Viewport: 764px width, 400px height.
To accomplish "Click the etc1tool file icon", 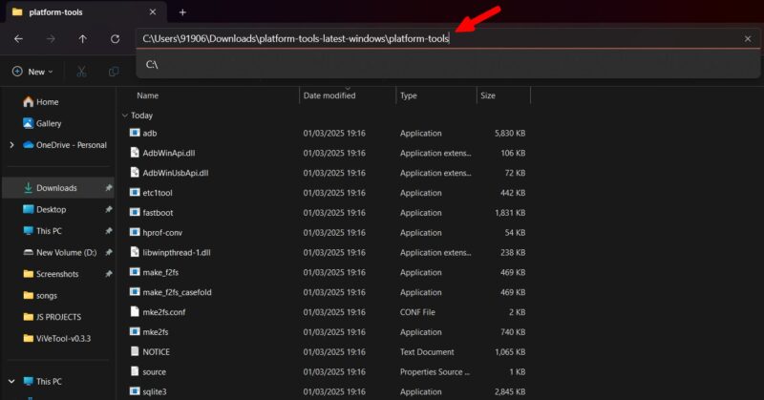I will [x=135, y=193].
